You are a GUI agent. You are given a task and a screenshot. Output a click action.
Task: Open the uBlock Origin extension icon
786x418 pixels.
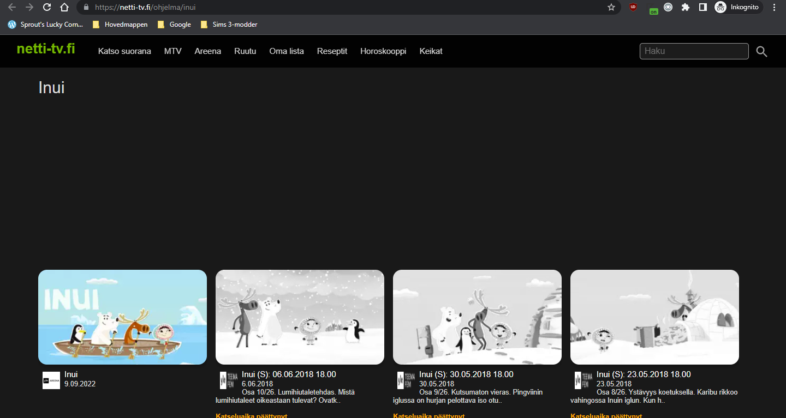(x=633, y=8)
